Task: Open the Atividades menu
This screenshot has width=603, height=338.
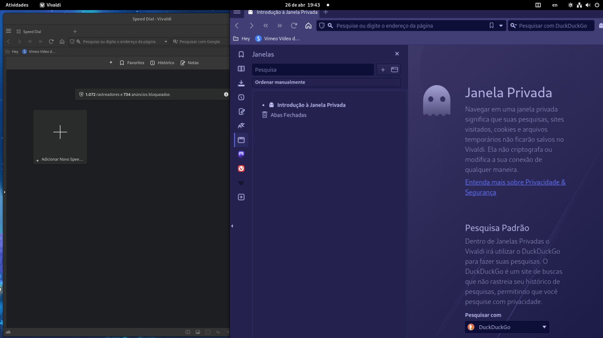Action: pos(16,5)
